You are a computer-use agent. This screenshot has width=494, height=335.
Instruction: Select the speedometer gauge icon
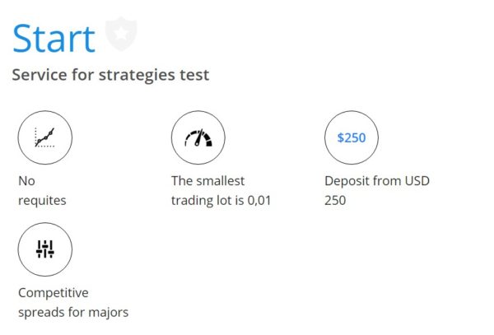point(198,137)
